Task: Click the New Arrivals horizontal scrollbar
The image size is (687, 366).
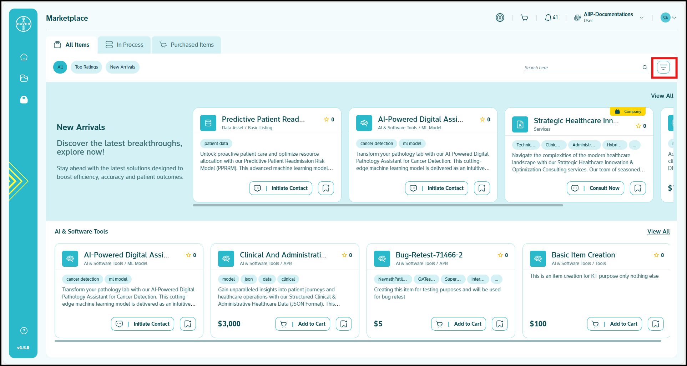Action: click(x=378, y=205)
